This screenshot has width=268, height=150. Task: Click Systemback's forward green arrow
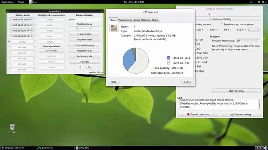click(x=89, y=67)
